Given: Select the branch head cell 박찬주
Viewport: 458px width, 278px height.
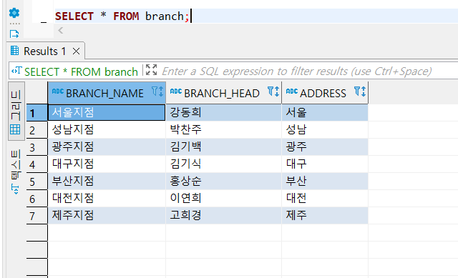Looking at the screenshot, I should click(x=224, y=130).
